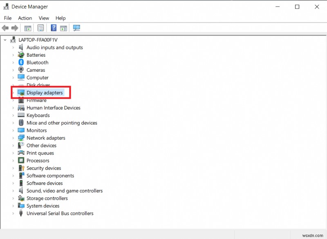Viewport: 327px width, 239px height.
Task: Open the View menu
Action: tap(44, 18)
